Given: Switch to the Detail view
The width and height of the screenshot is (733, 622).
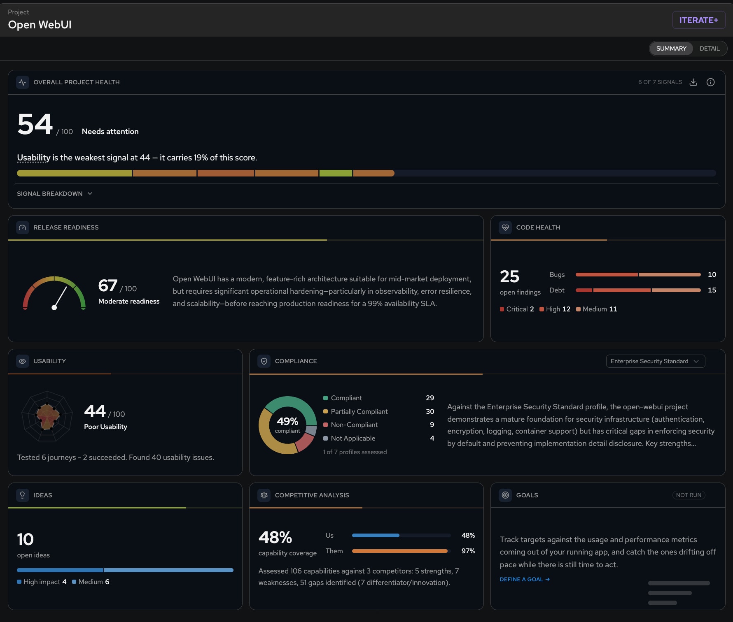Looking at the screenshot, I should click(x=710, y=49).
